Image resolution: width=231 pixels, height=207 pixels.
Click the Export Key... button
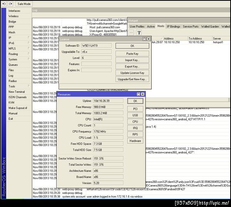132,66
